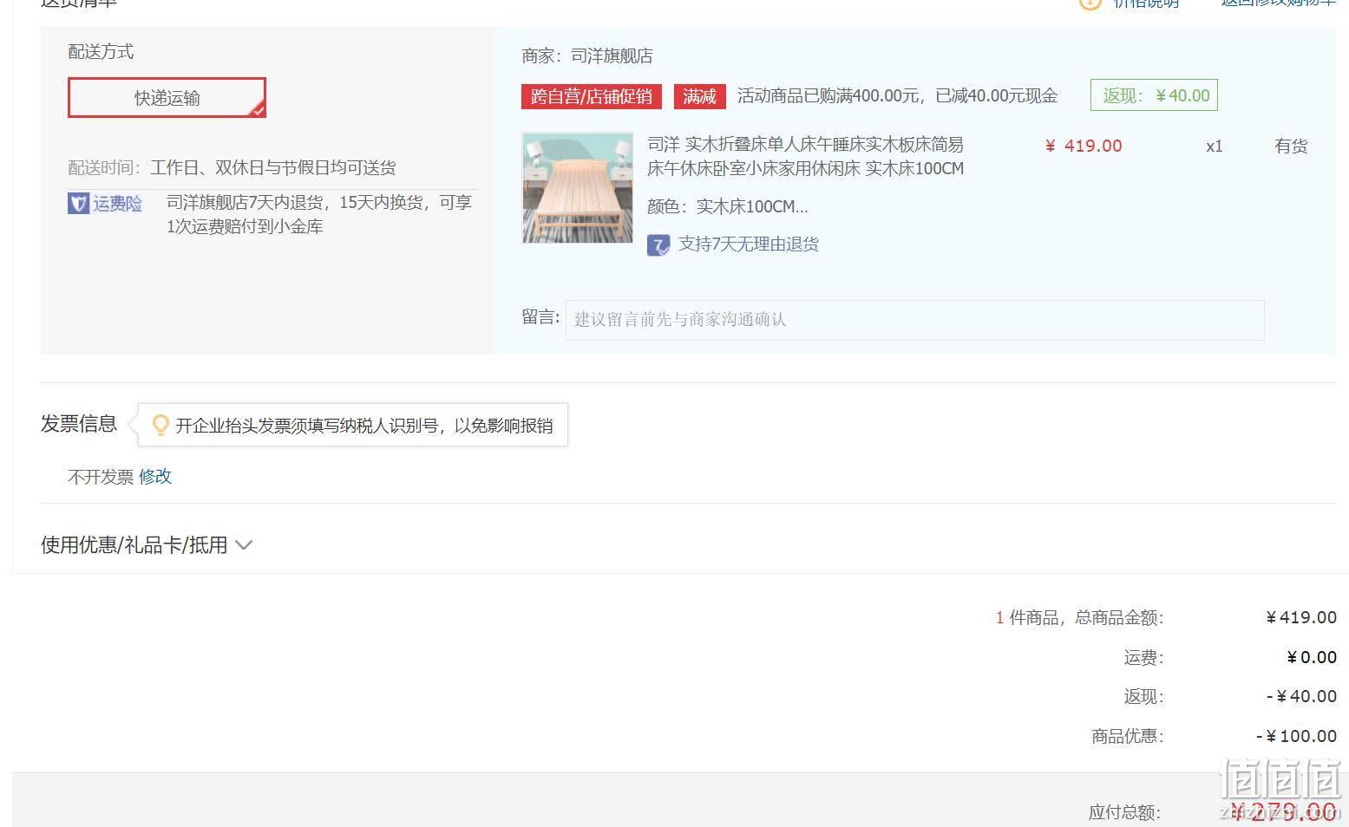1349x827 pixels.
Task: Focus the 留言 message input field
Action: click(x=914, y=320)
